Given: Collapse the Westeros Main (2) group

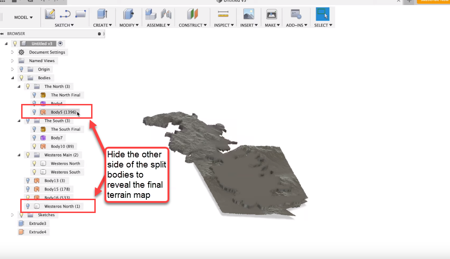Looking at the screenshot, I should (x=19, y=155).
